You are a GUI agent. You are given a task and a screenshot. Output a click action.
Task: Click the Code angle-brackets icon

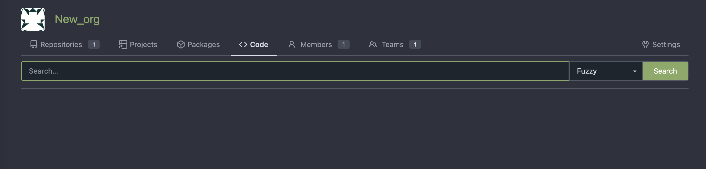click(x=243, y=44)
